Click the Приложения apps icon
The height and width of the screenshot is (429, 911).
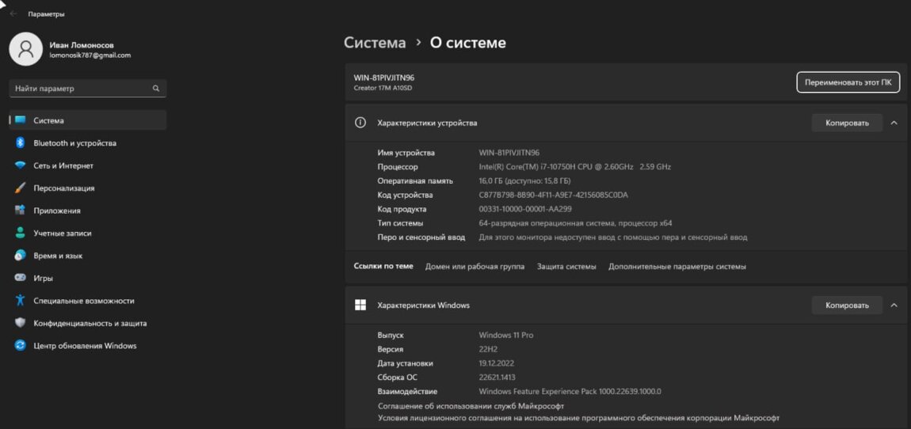point(21,210)
